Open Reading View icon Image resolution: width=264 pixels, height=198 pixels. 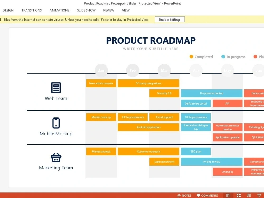[x=249, y=195]
